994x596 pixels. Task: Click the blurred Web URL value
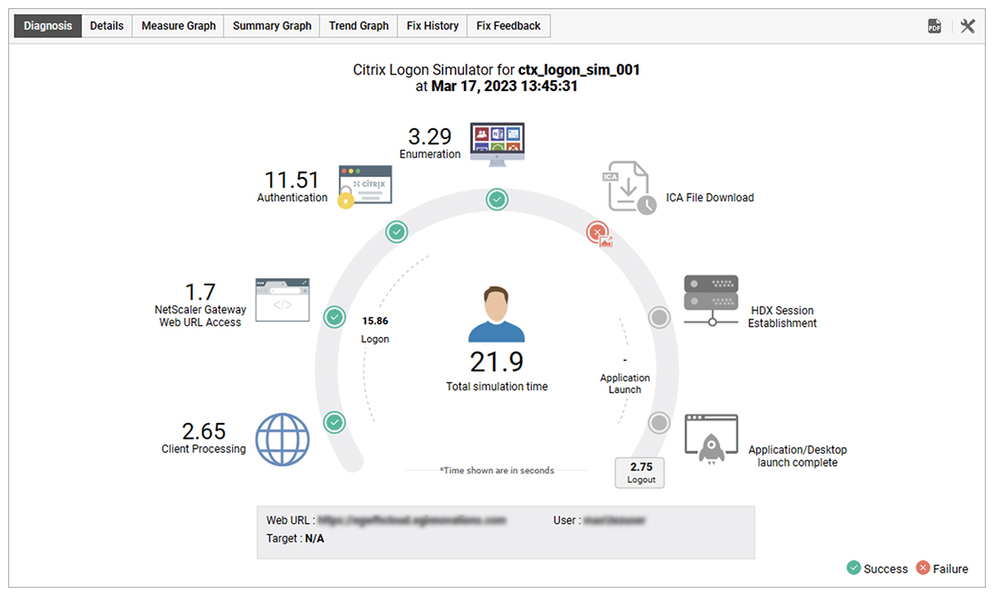point(412,521)
